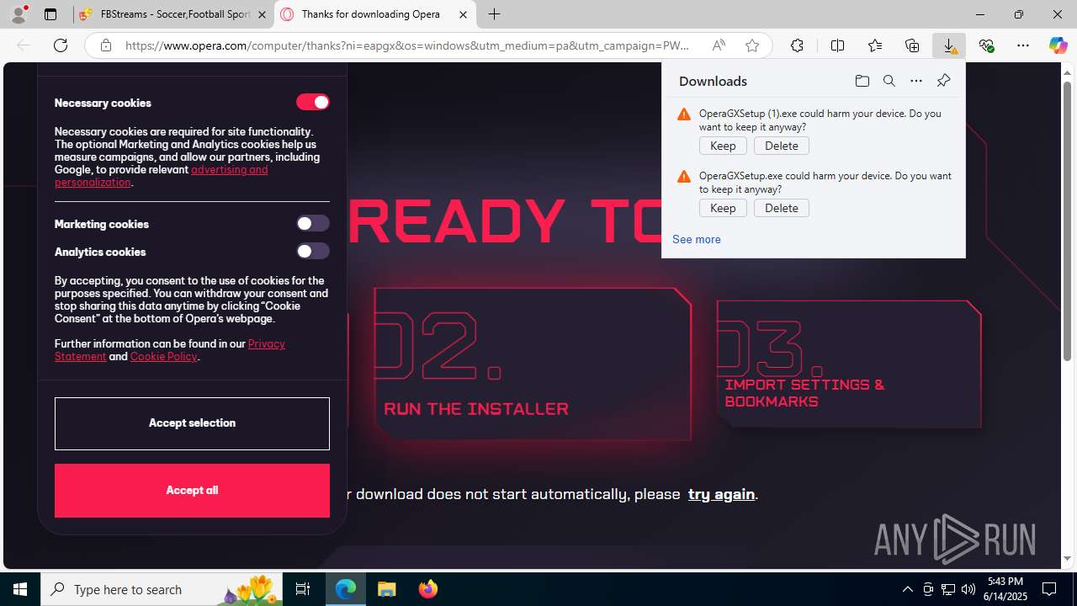Show hidden system tray icons
Screen dimensions: 1077x606
point(907,589)
